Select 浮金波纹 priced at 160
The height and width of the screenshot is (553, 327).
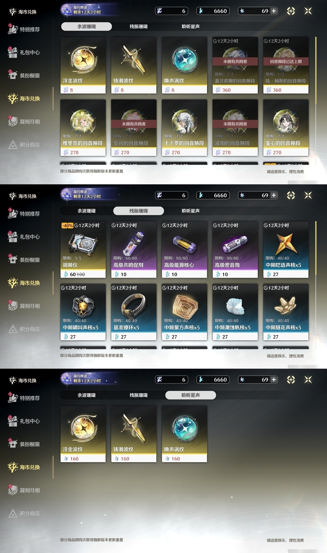click(x=83, y=434)
